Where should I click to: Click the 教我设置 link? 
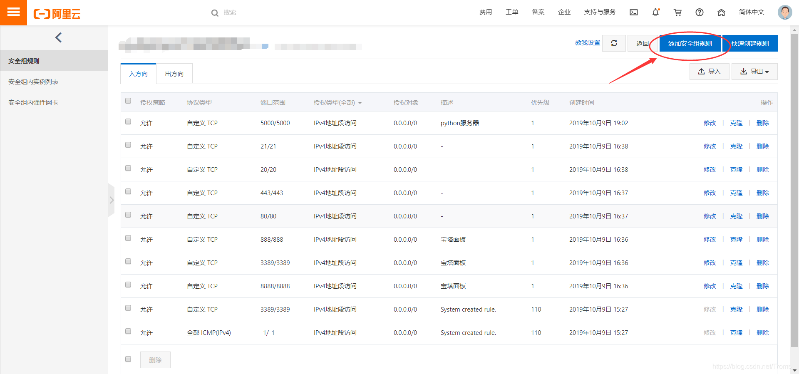[x=588, y=43]
